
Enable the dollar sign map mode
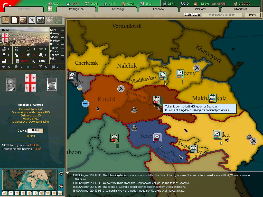click(23, 193)
